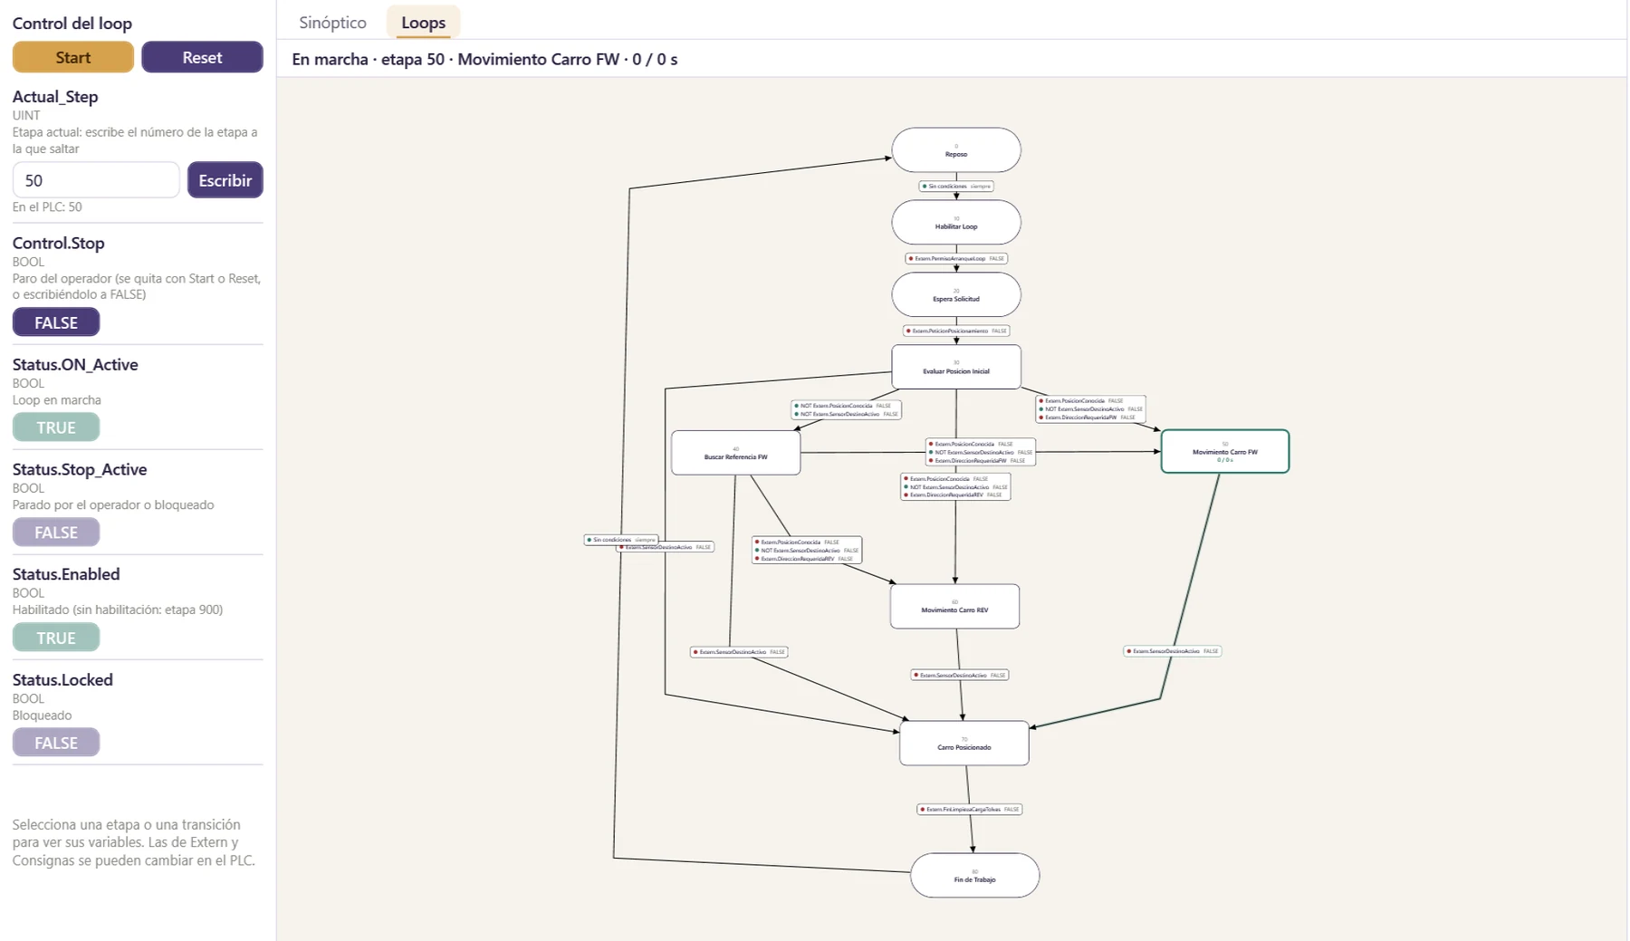Select the Carro Posicionado stage node
Viewport: 1630px width, 941px height.
tap(964, 744)
